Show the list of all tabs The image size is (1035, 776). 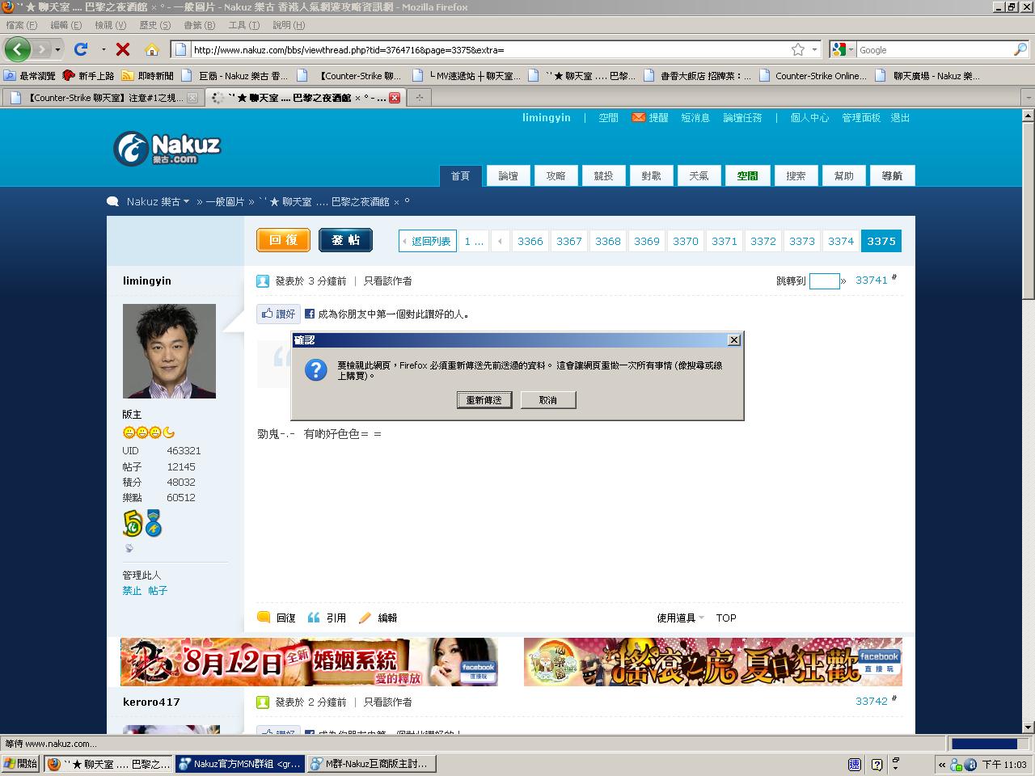coord(1028,98)
